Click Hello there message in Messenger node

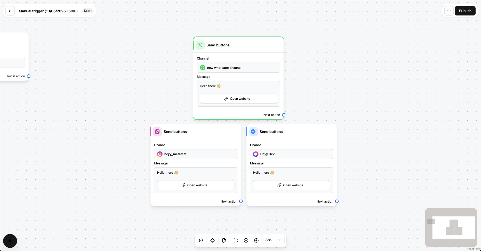[263, 173]
